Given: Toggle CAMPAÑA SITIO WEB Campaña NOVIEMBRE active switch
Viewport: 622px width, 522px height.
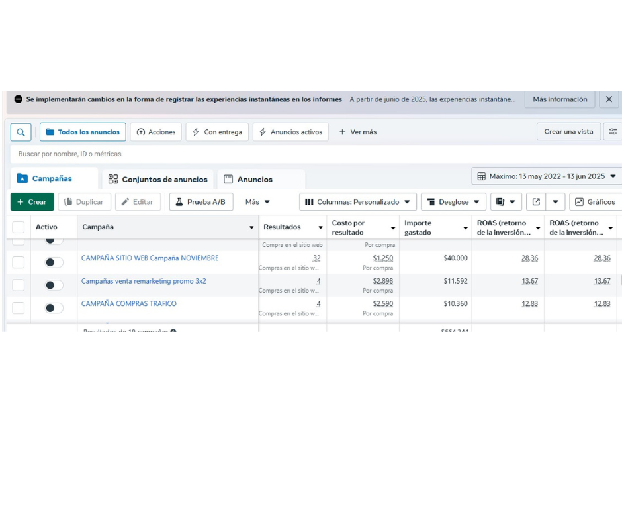Looking at the screenshot, I should click(54, 262).
